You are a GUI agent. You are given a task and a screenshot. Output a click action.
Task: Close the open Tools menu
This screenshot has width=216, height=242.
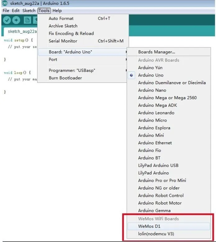click(44, 11)
